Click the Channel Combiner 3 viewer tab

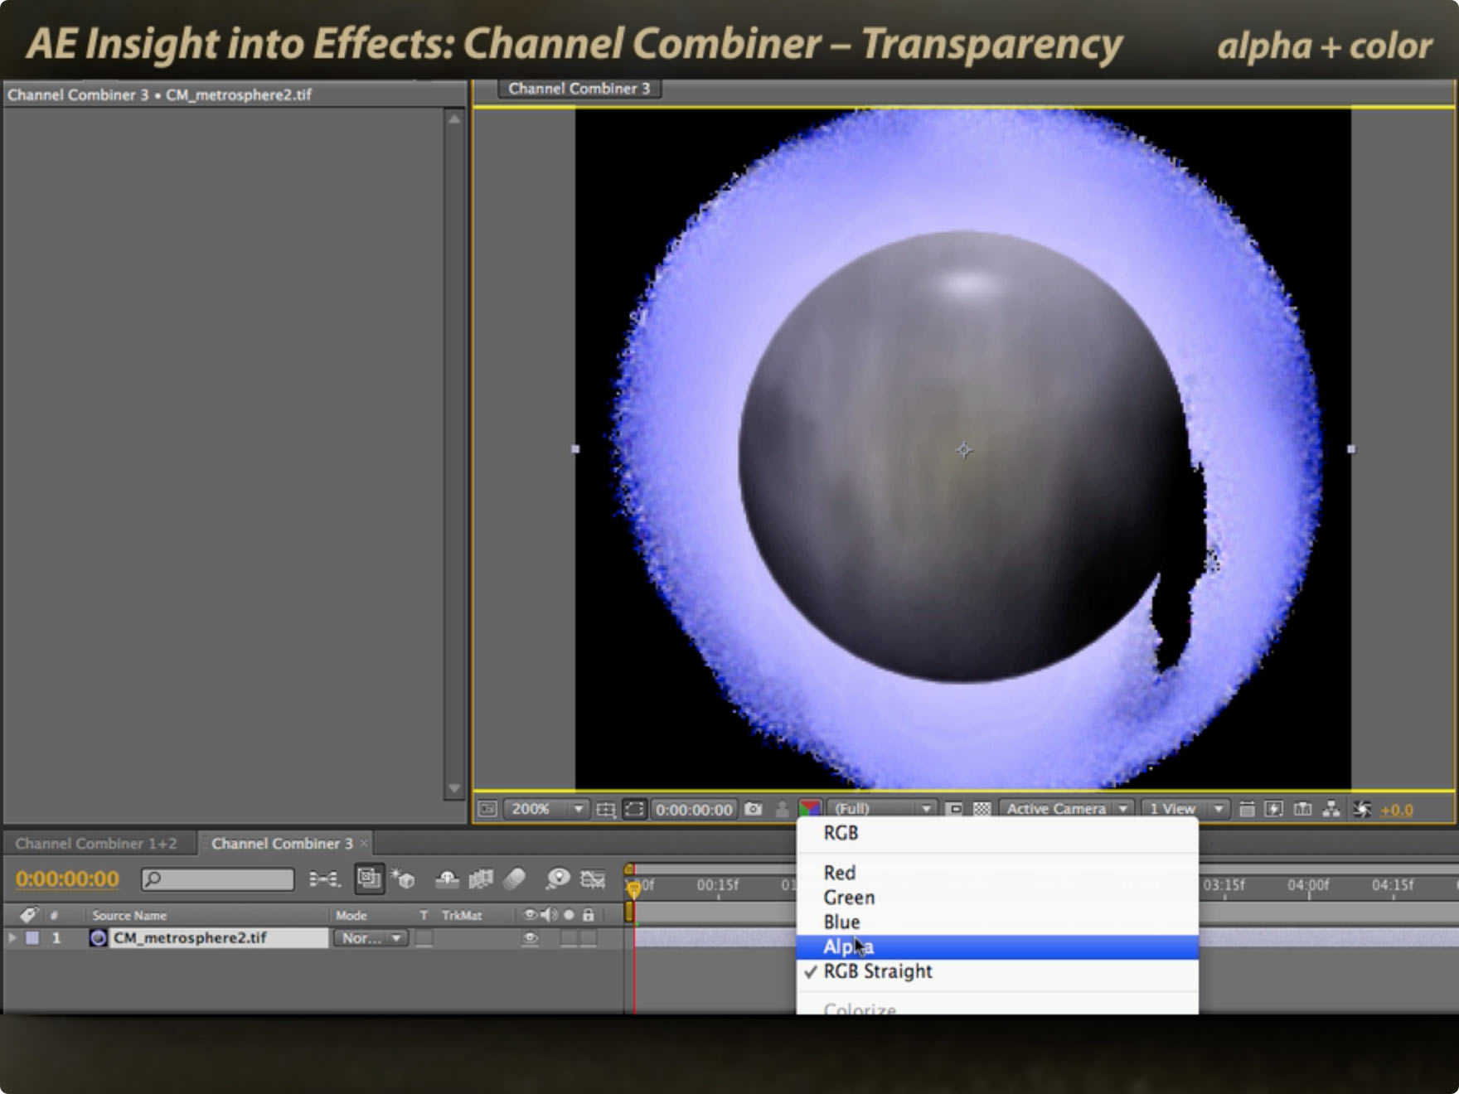(x=579, y=89)
